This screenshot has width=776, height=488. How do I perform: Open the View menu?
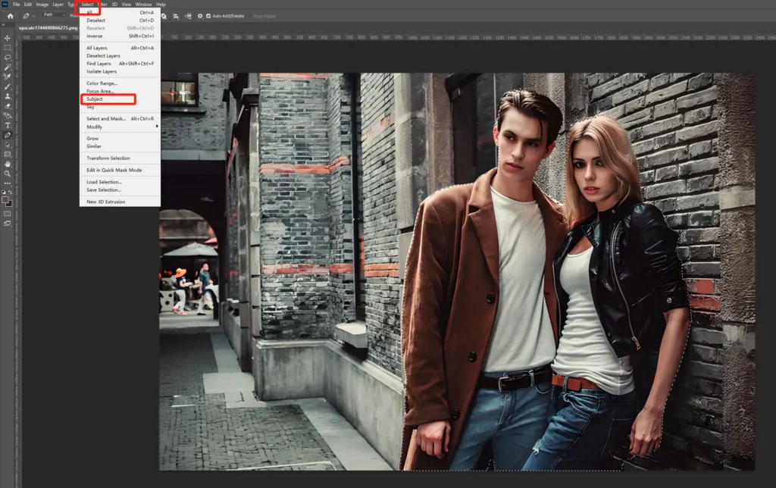click(x=127, y=5)
